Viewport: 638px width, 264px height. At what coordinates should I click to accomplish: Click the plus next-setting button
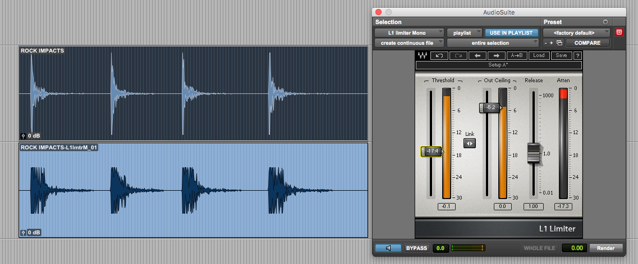tap(552, 43)
